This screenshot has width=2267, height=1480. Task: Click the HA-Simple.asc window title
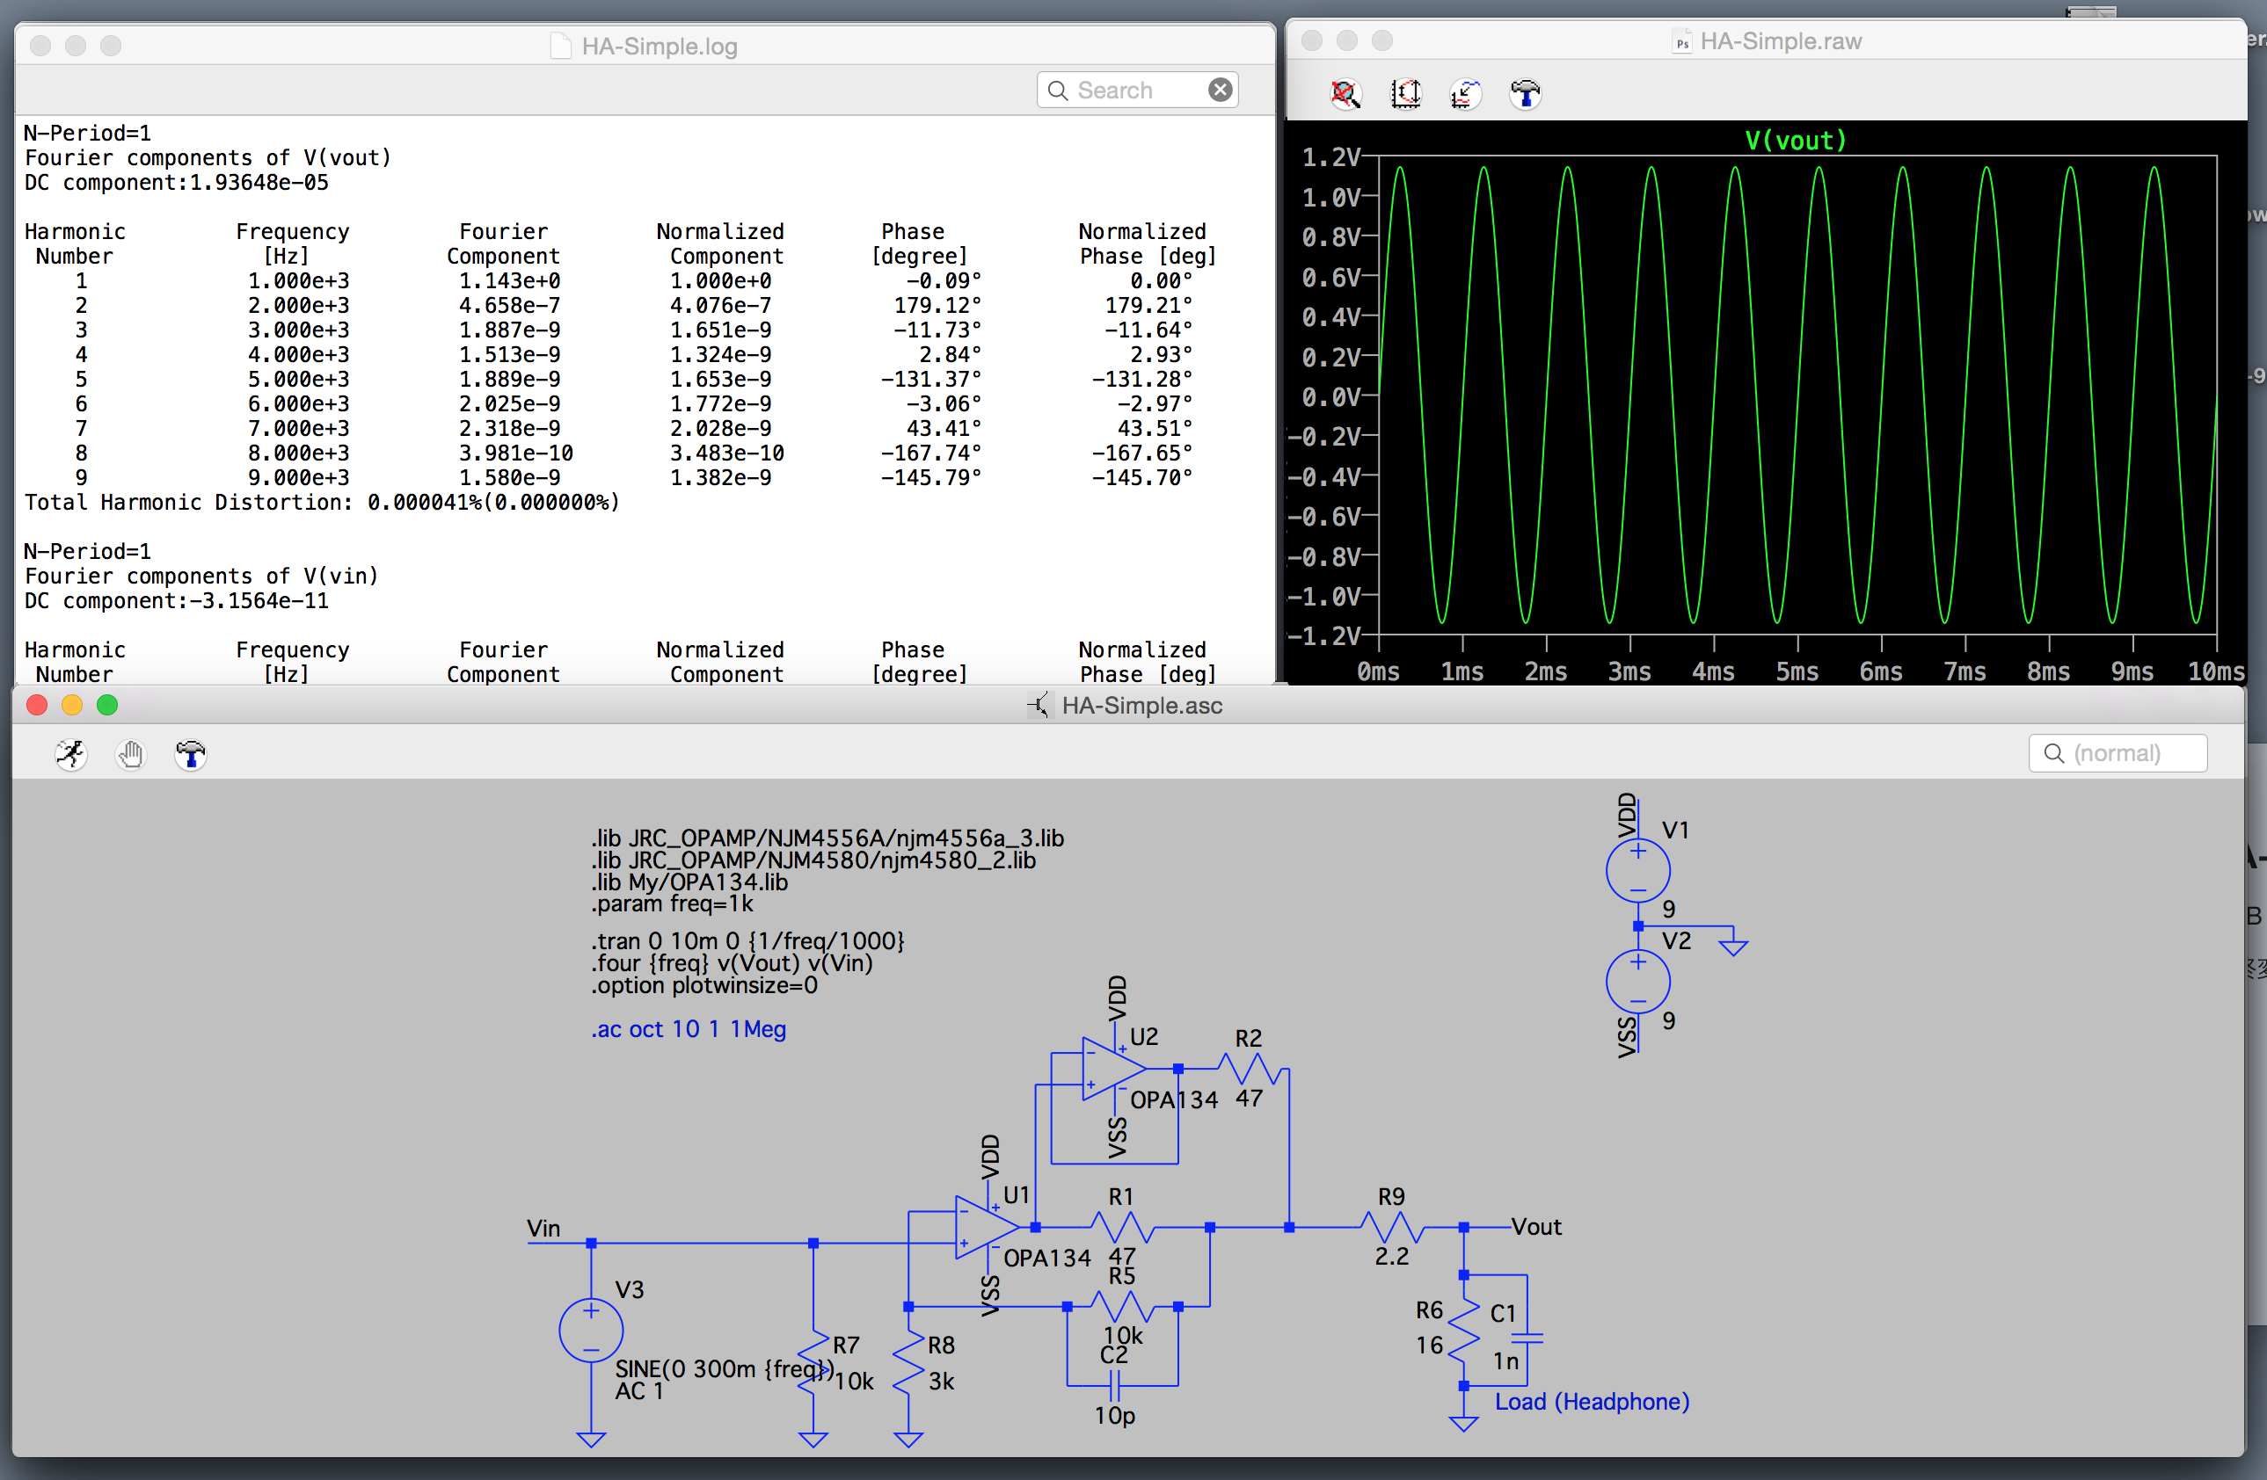(1141, 705)
